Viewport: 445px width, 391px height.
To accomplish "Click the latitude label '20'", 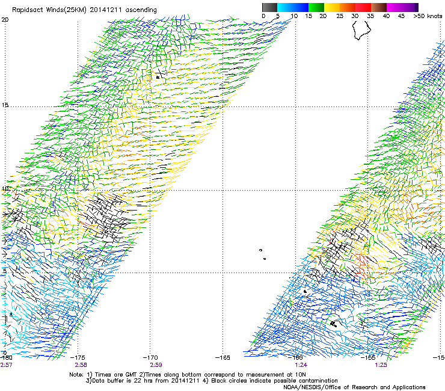I will pyautogui.click(x=5, y=20).
